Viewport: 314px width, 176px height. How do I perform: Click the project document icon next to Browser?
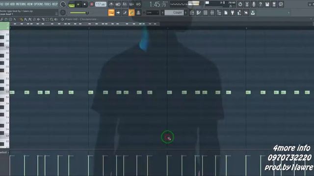click(226, 13)
